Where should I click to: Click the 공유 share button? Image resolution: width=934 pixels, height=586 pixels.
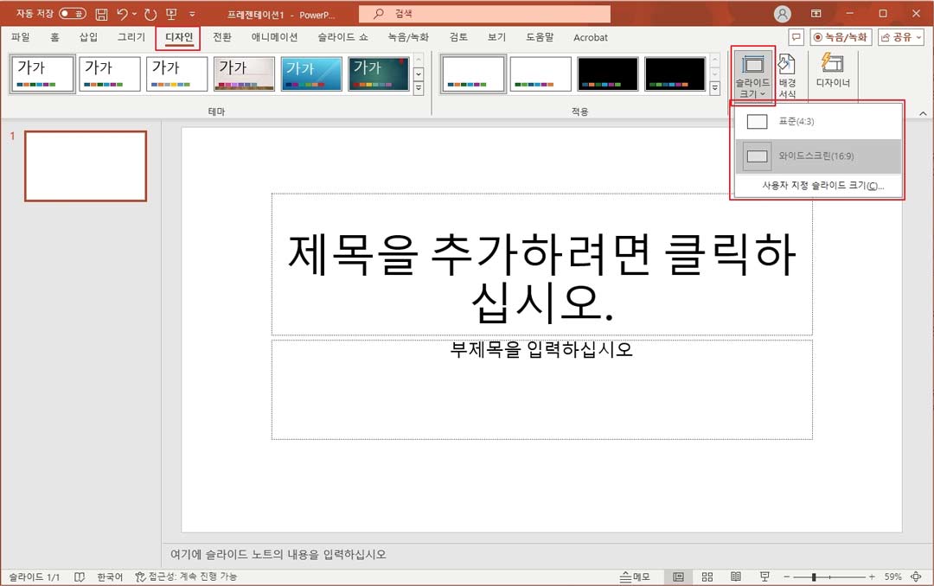click(900, 37)
